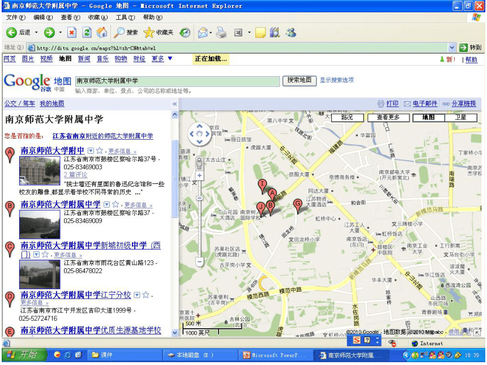This screenshot has width=487, height=365.
Task: Switch map to 卫星 satellite view
Action: (460, 118)
